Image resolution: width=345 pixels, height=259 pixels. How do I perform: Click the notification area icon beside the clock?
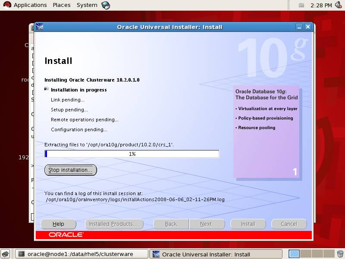[301, 5]
